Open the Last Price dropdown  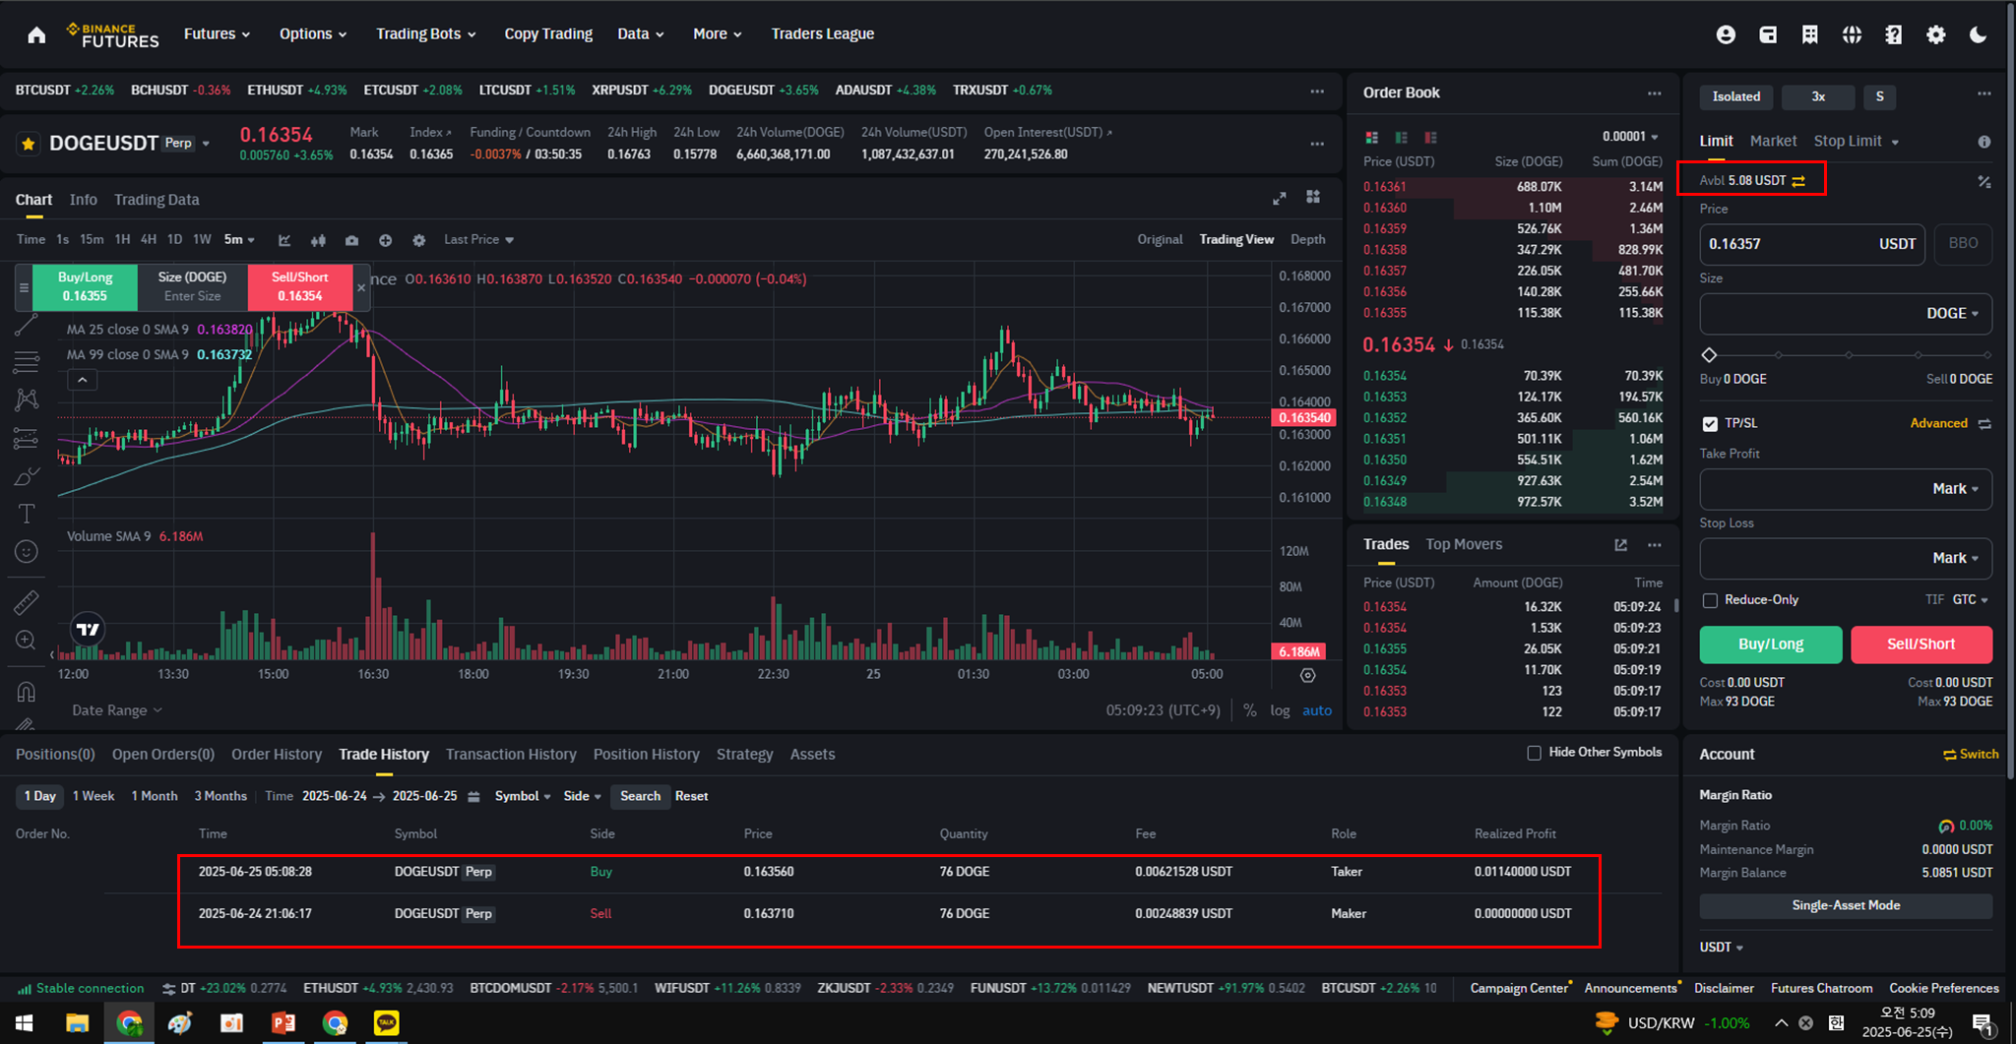pos(478,240)
